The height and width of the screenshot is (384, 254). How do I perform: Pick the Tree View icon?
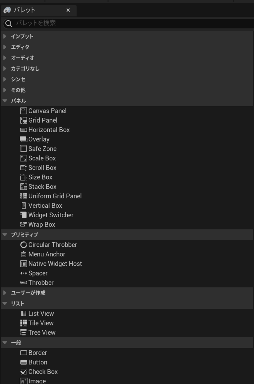(23, 332)
